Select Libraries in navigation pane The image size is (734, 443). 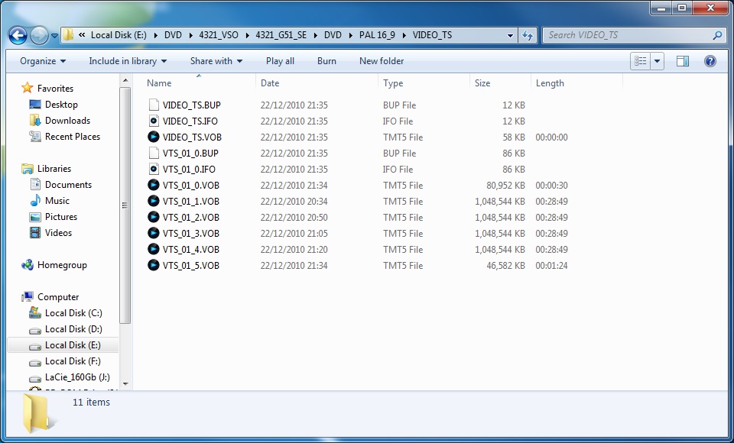(54, 168)
